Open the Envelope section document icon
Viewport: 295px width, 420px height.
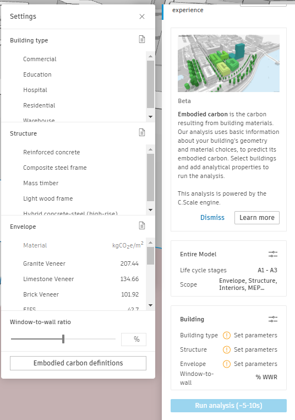[x=142, y=225]
